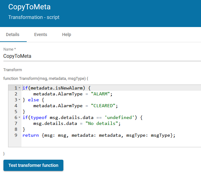This screenshot has height=174, width=201.
Task: Click the typeof keyword on line 6
Action: click(39, 117)
